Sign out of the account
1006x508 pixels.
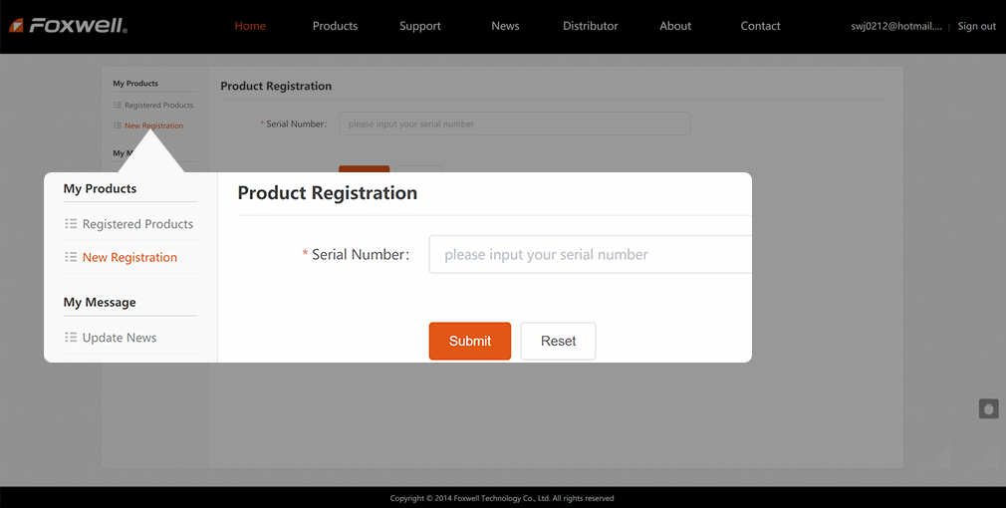976,27
